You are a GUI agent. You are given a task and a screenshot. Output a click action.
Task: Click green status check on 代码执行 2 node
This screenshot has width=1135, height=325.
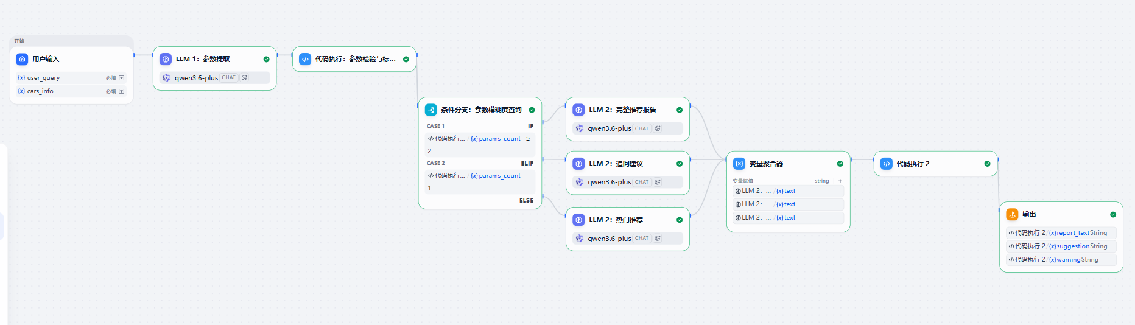point(987,164)
